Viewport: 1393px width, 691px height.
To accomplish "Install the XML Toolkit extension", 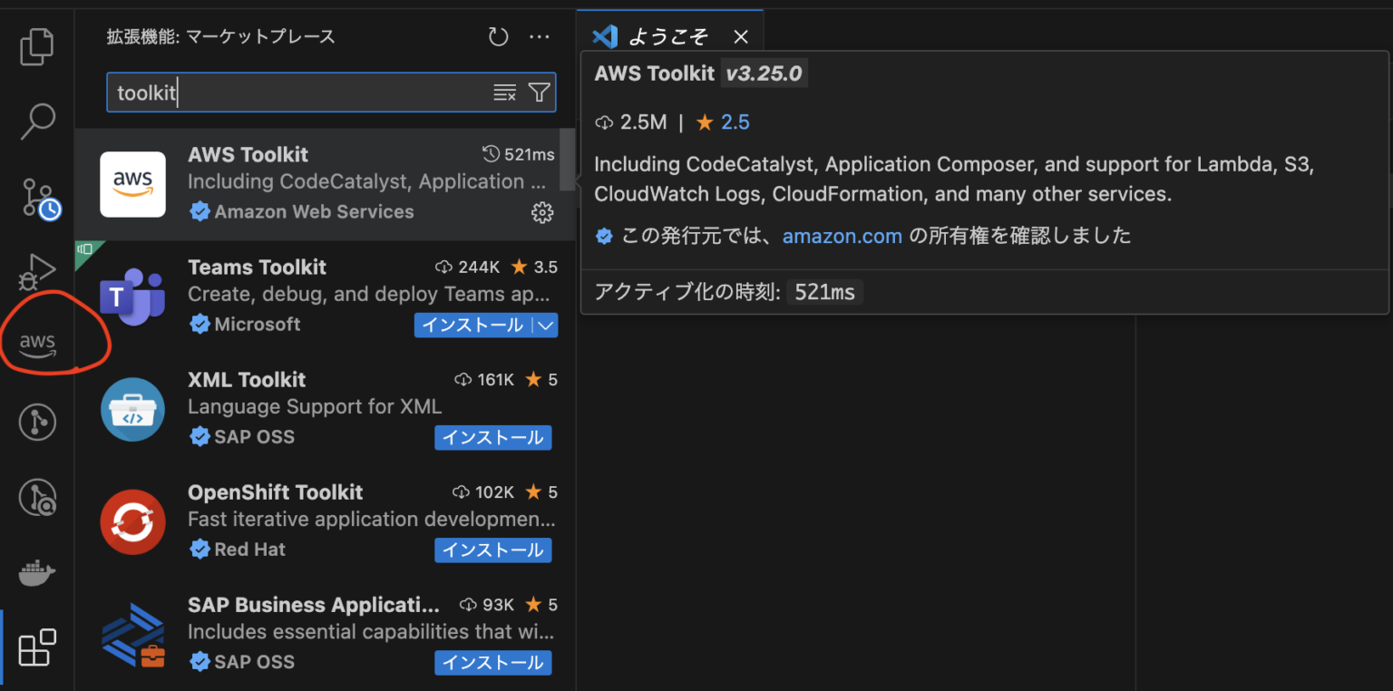I will 492,437.
